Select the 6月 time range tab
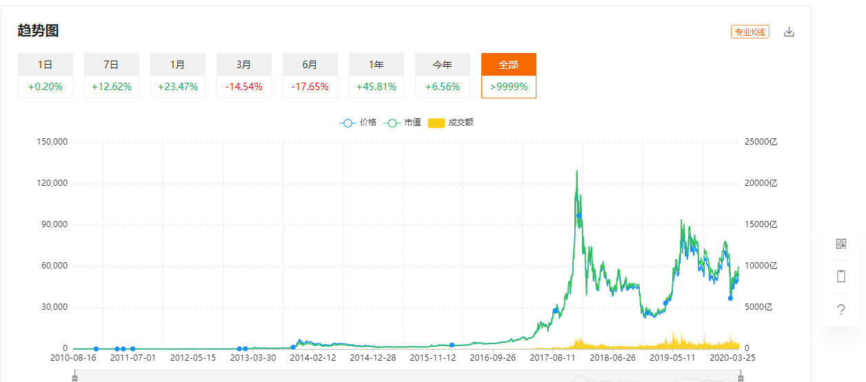 pyautogui.click(x=310, y=64)
